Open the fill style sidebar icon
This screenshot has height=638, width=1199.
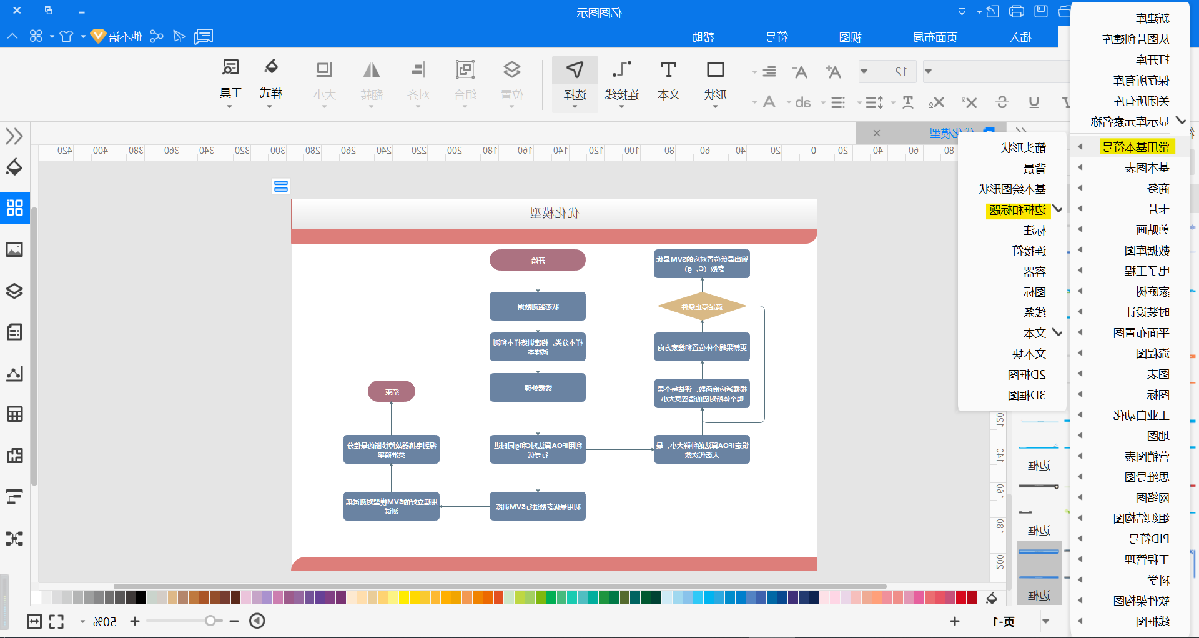pyautogui.click(x=14, y=167)
